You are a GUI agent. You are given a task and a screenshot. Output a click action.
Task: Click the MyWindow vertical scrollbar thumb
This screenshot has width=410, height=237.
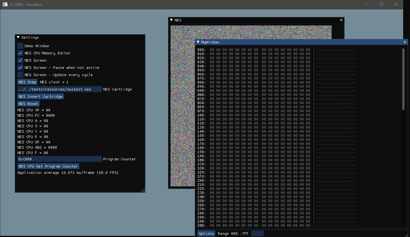coord(403,79)
